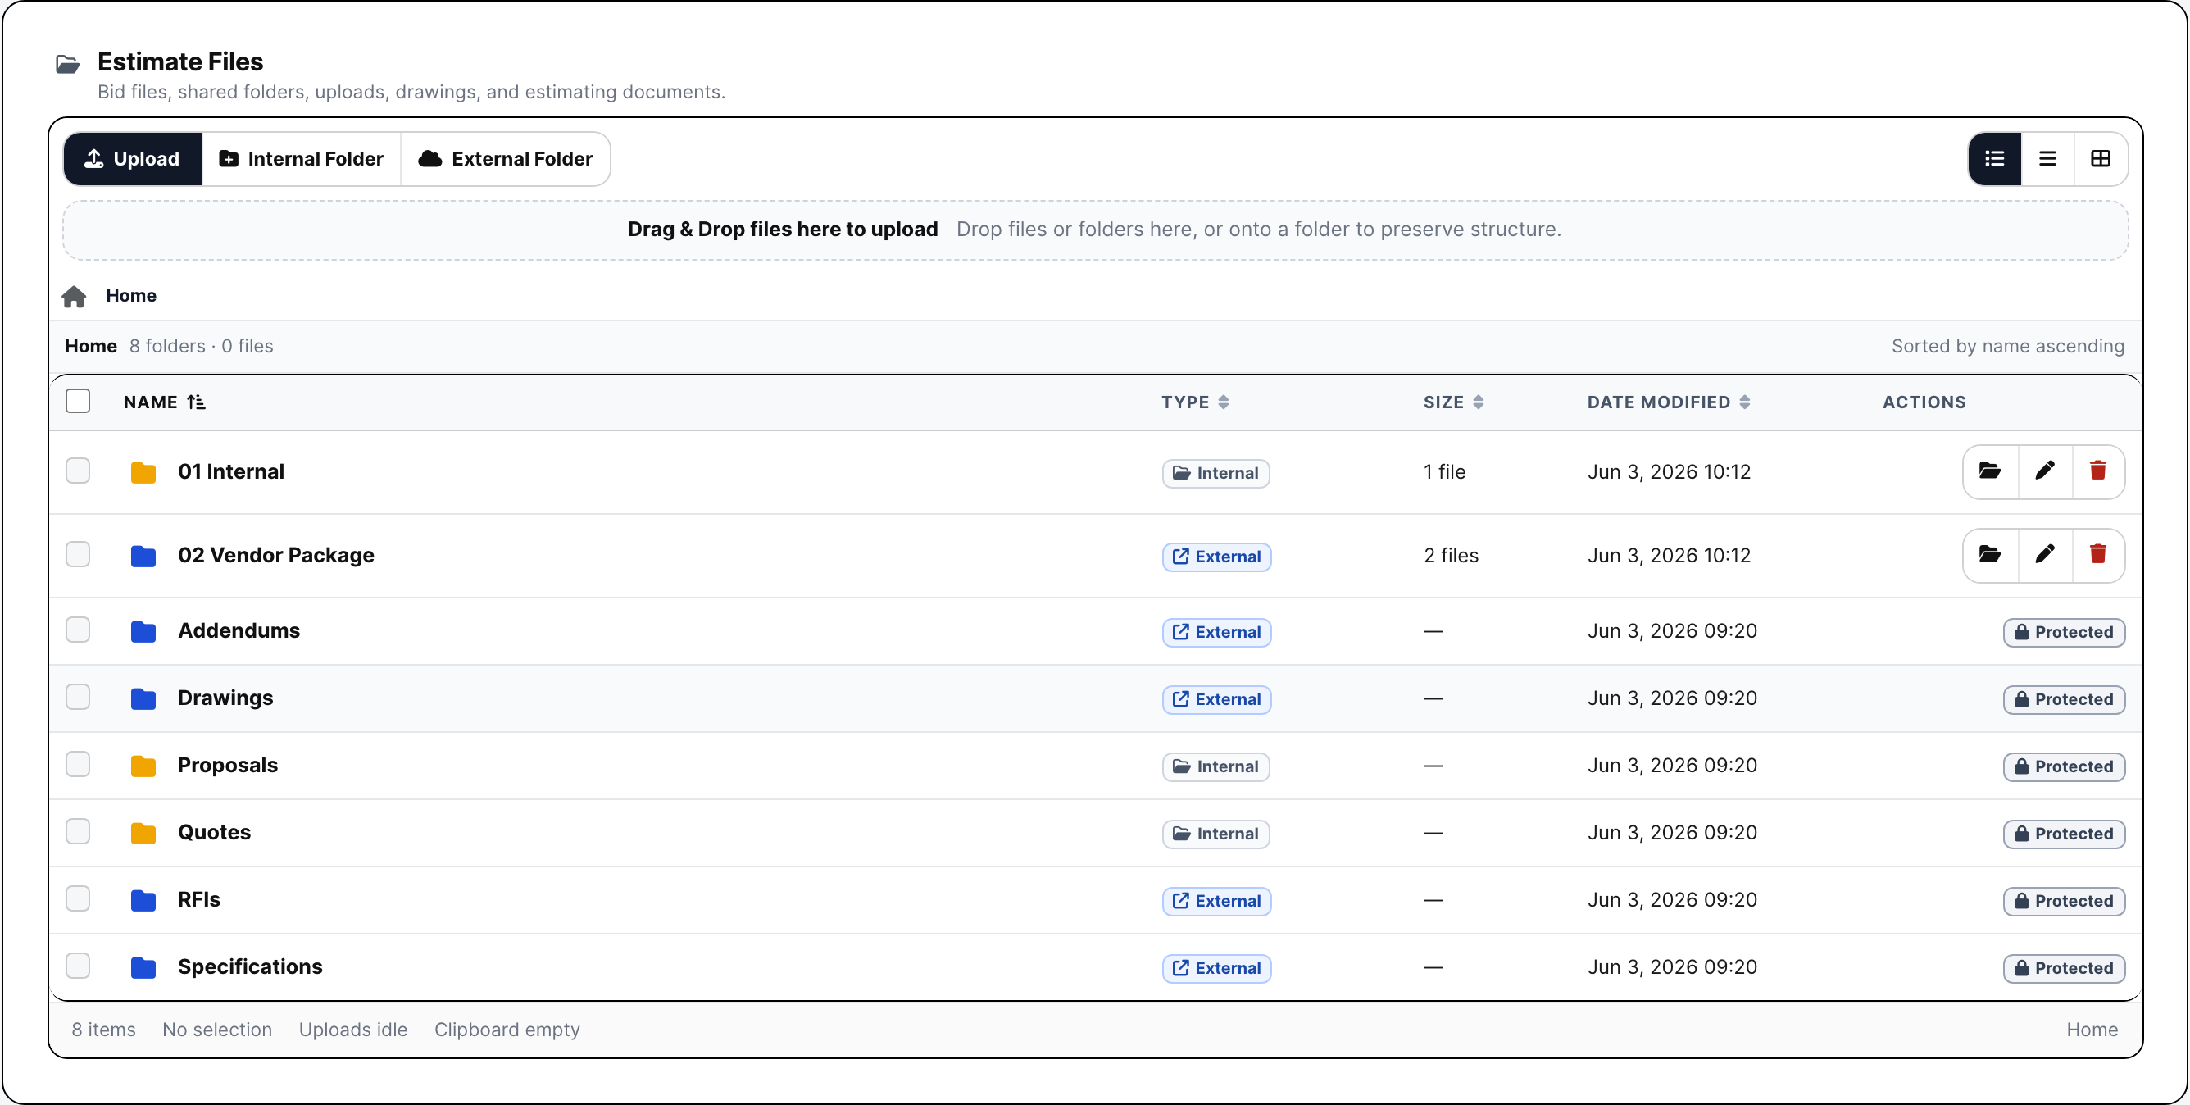The width and height of the screenshot is (2190, 1105).
Task: Click the External type badge for 02 Vendor Package
Action: point(1216,557)
